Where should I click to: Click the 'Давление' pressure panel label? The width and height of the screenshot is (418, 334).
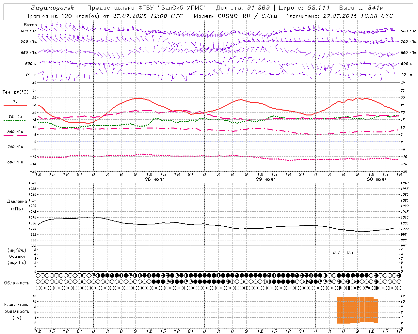17,202
